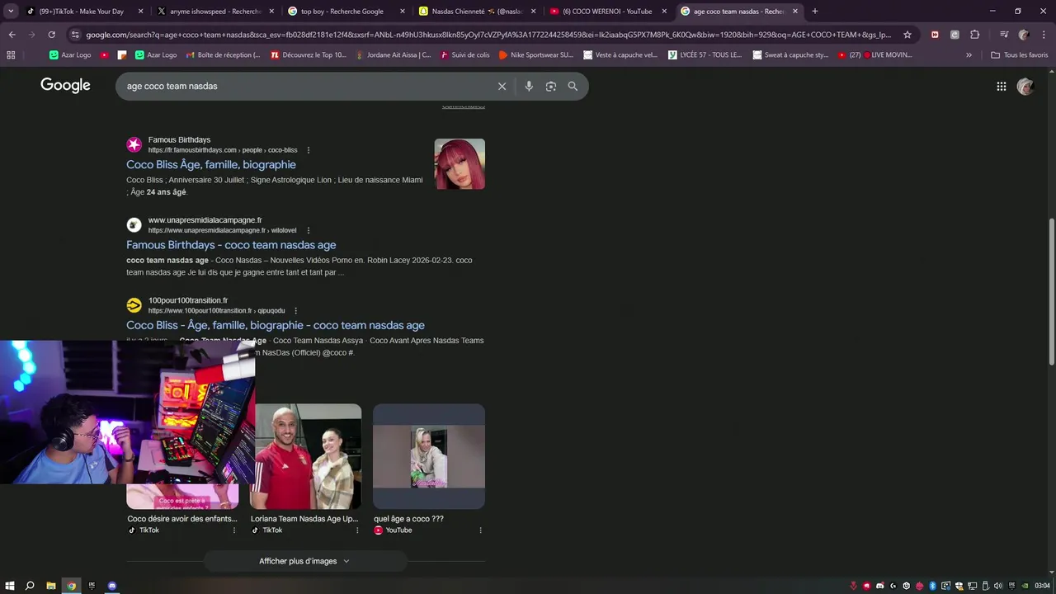Screen dimensions: 1056x594
Task: Click the browser address bar URL
Action: click(487, 35)
